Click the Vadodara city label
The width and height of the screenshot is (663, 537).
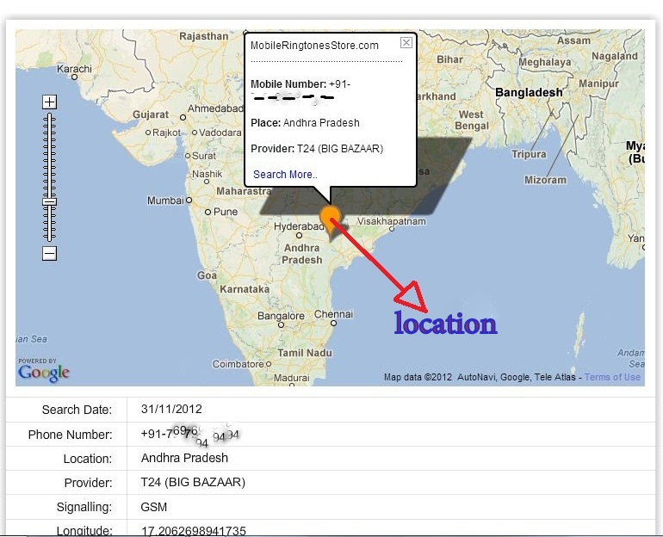tap(220, 133)
